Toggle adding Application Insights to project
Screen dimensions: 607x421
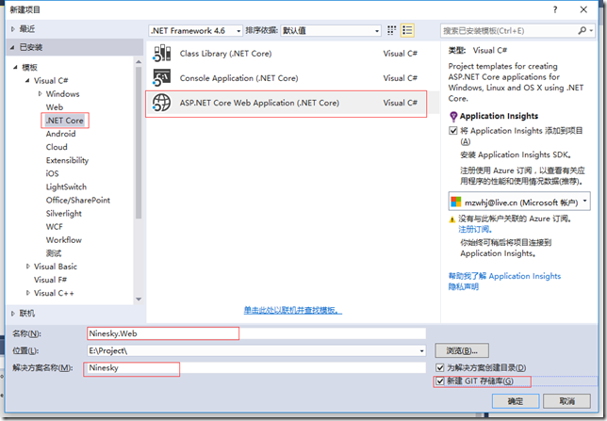453,131
